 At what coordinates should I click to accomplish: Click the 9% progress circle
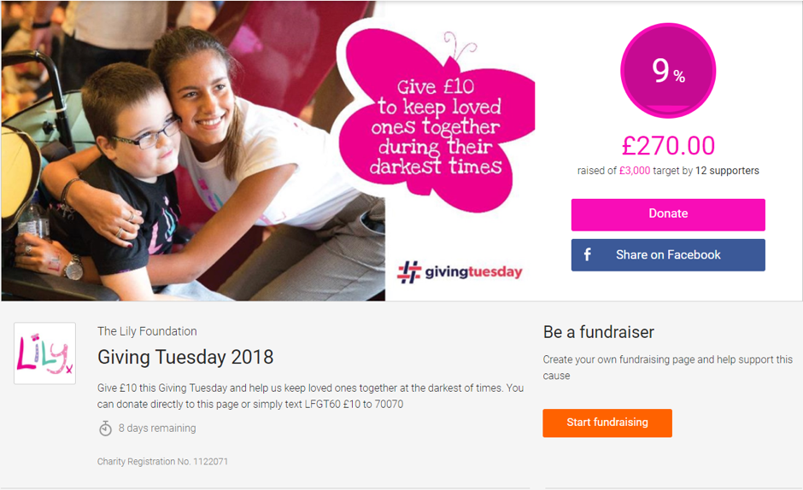[x=668, y=71]
